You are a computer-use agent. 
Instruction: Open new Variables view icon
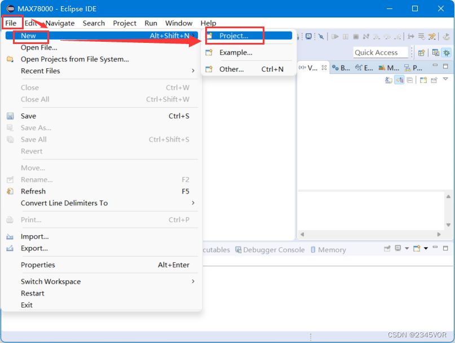tap(423, 80)
